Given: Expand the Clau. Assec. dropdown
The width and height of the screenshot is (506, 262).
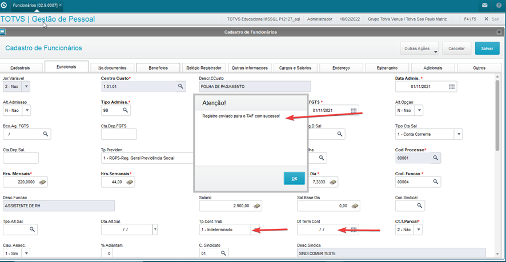Looking at the screenshot, I should tap(26, 253).
